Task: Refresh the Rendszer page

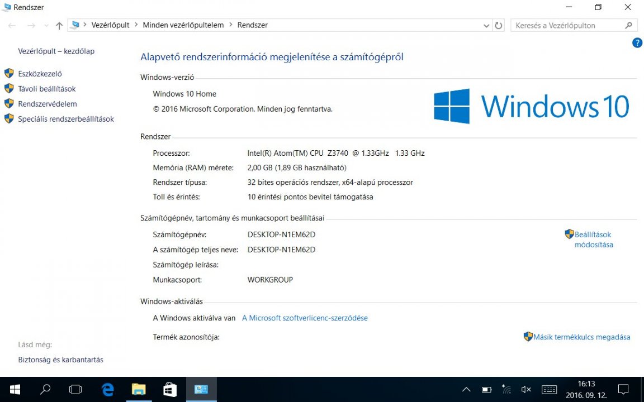Action: coord(499,26)
